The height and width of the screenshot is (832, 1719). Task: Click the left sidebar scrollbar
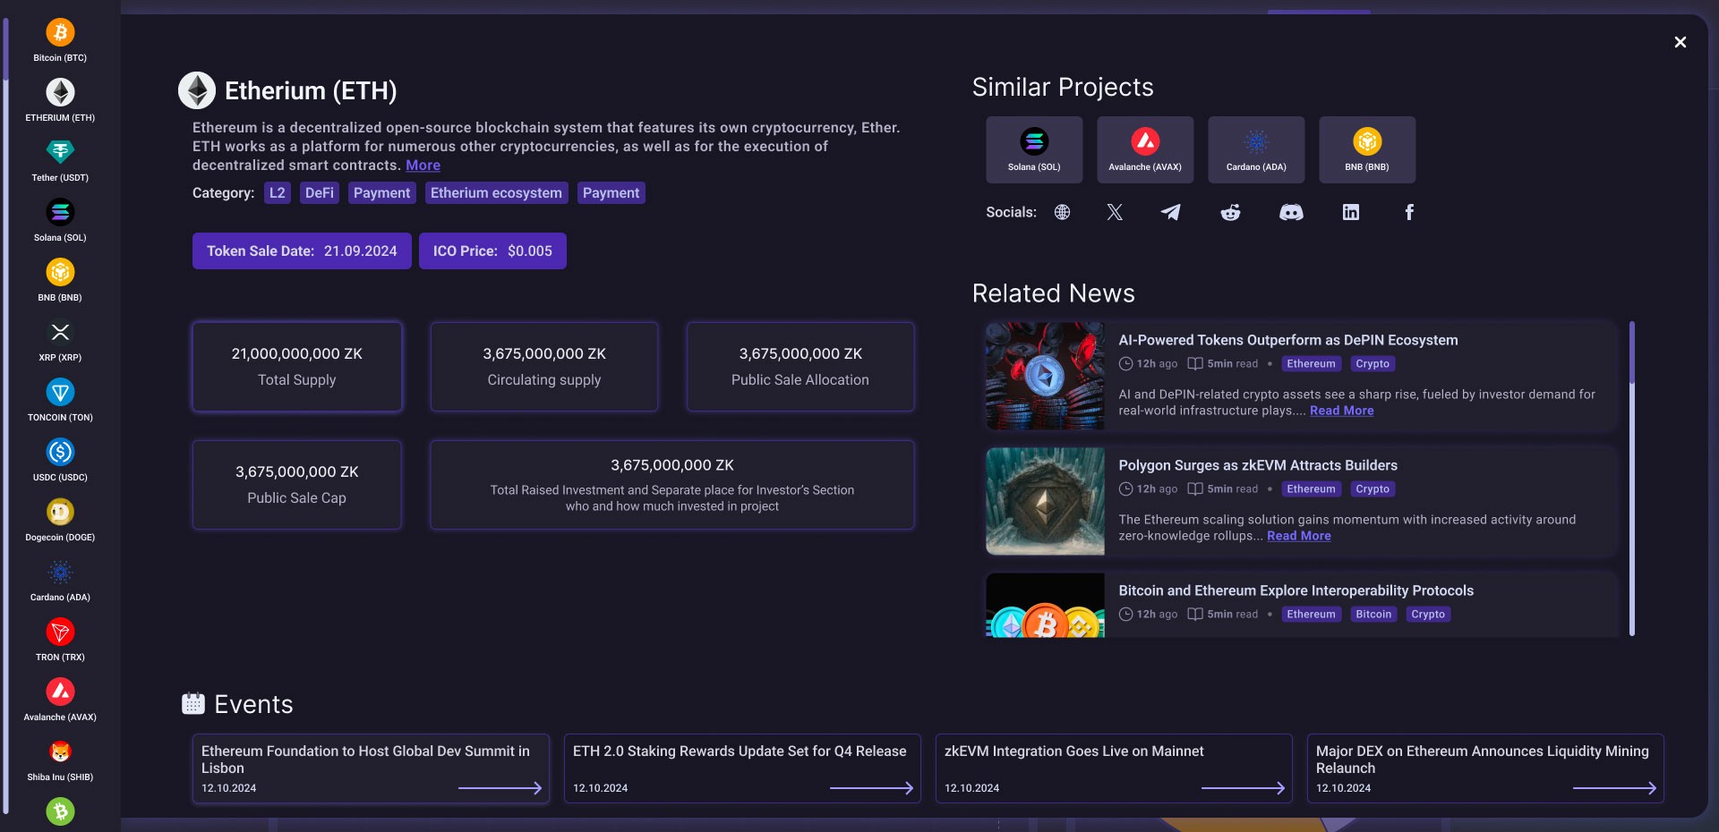coord(6,416)
